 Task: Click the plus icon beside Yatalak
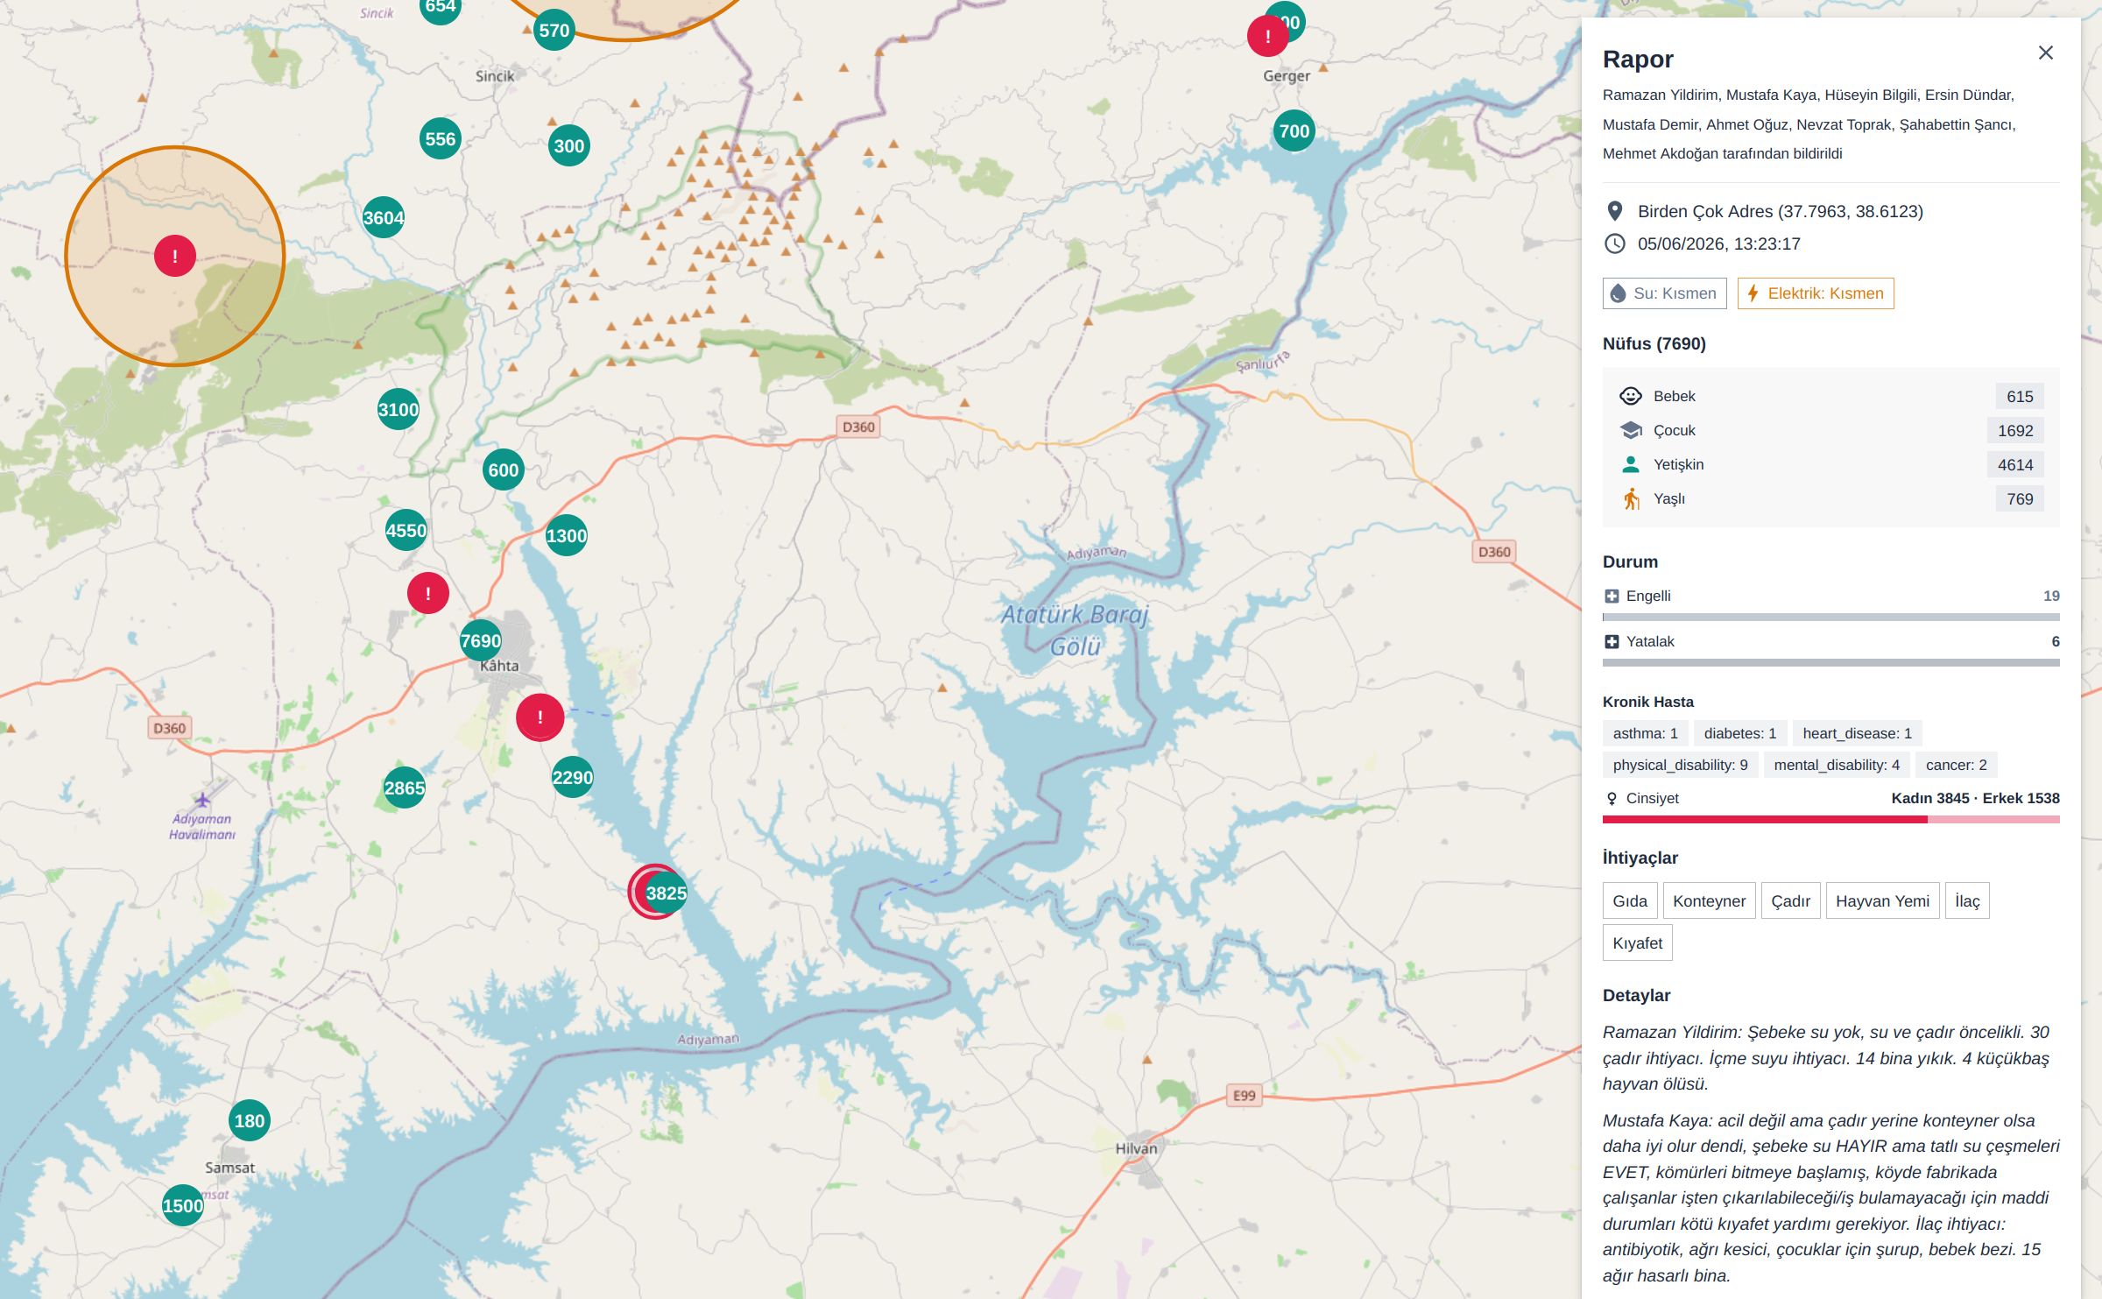click(1611, 641)
